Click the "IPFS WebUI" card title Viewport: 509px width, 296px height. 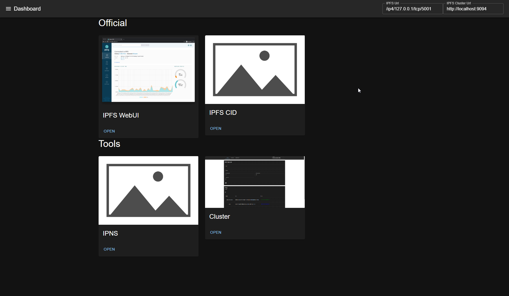(121, 115)
